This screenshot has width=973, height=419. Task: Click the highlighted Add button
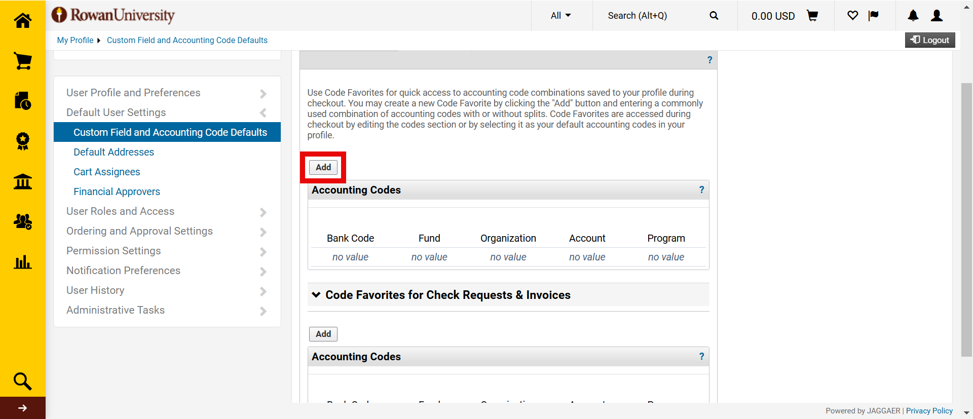(323, 167)
